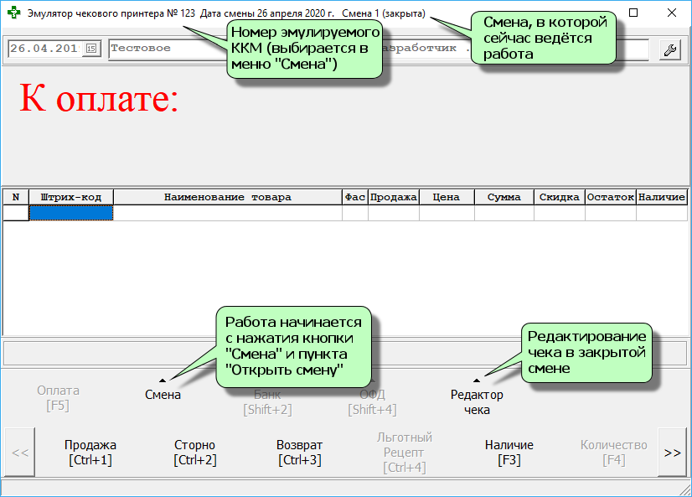Click the green cross application icon

tap(13, 14)
